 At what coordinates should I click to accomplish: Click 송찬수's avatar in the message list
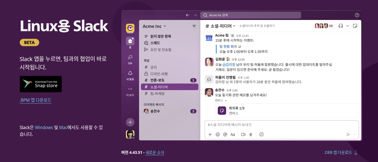coord(209,93)
